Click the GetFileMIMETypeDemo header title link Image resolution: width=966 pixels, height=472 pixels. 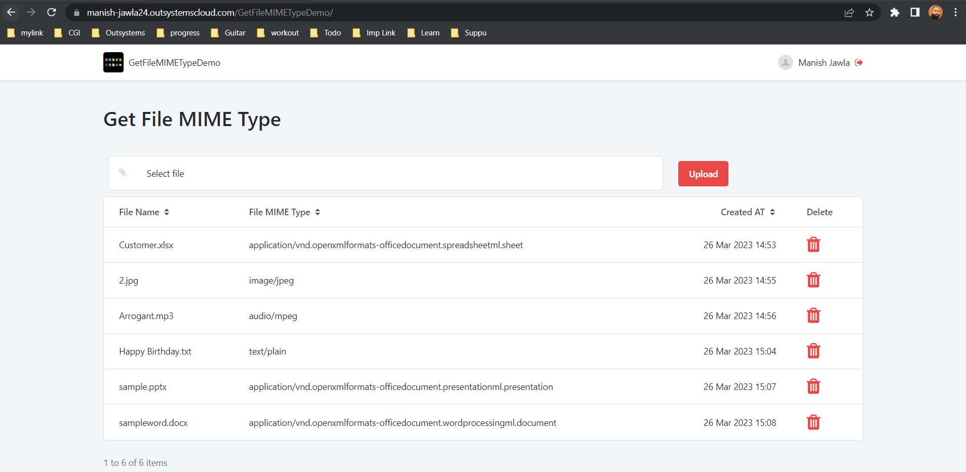[174, 63]
